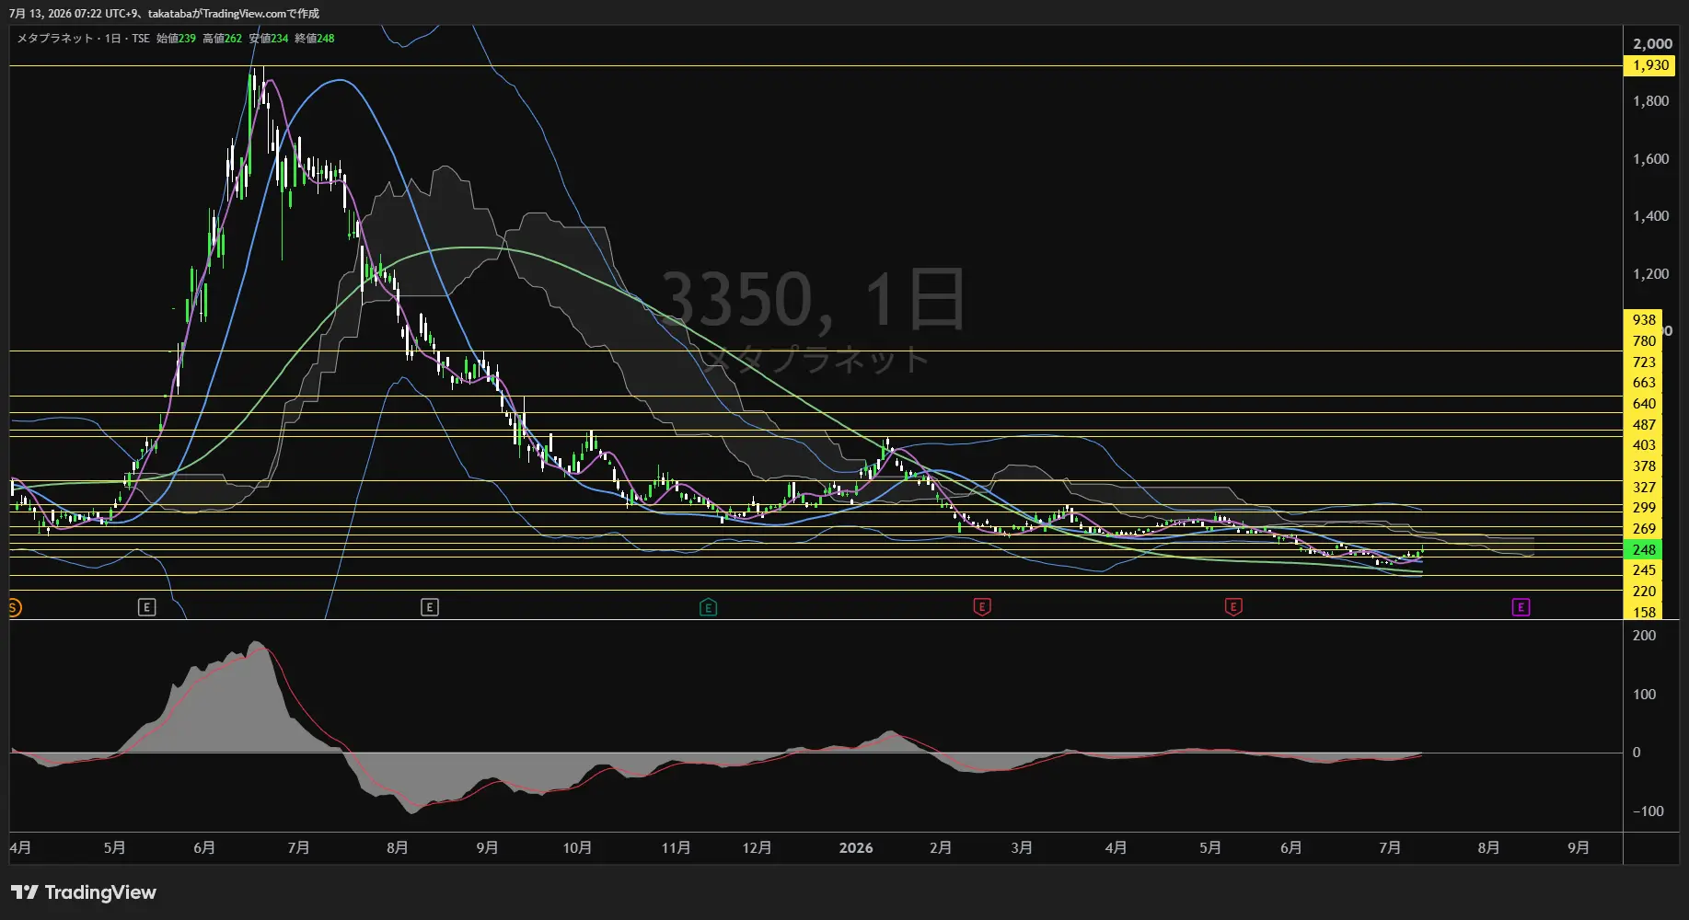
Task: Open the gray earnings marker near August
Action: (430, 607)
